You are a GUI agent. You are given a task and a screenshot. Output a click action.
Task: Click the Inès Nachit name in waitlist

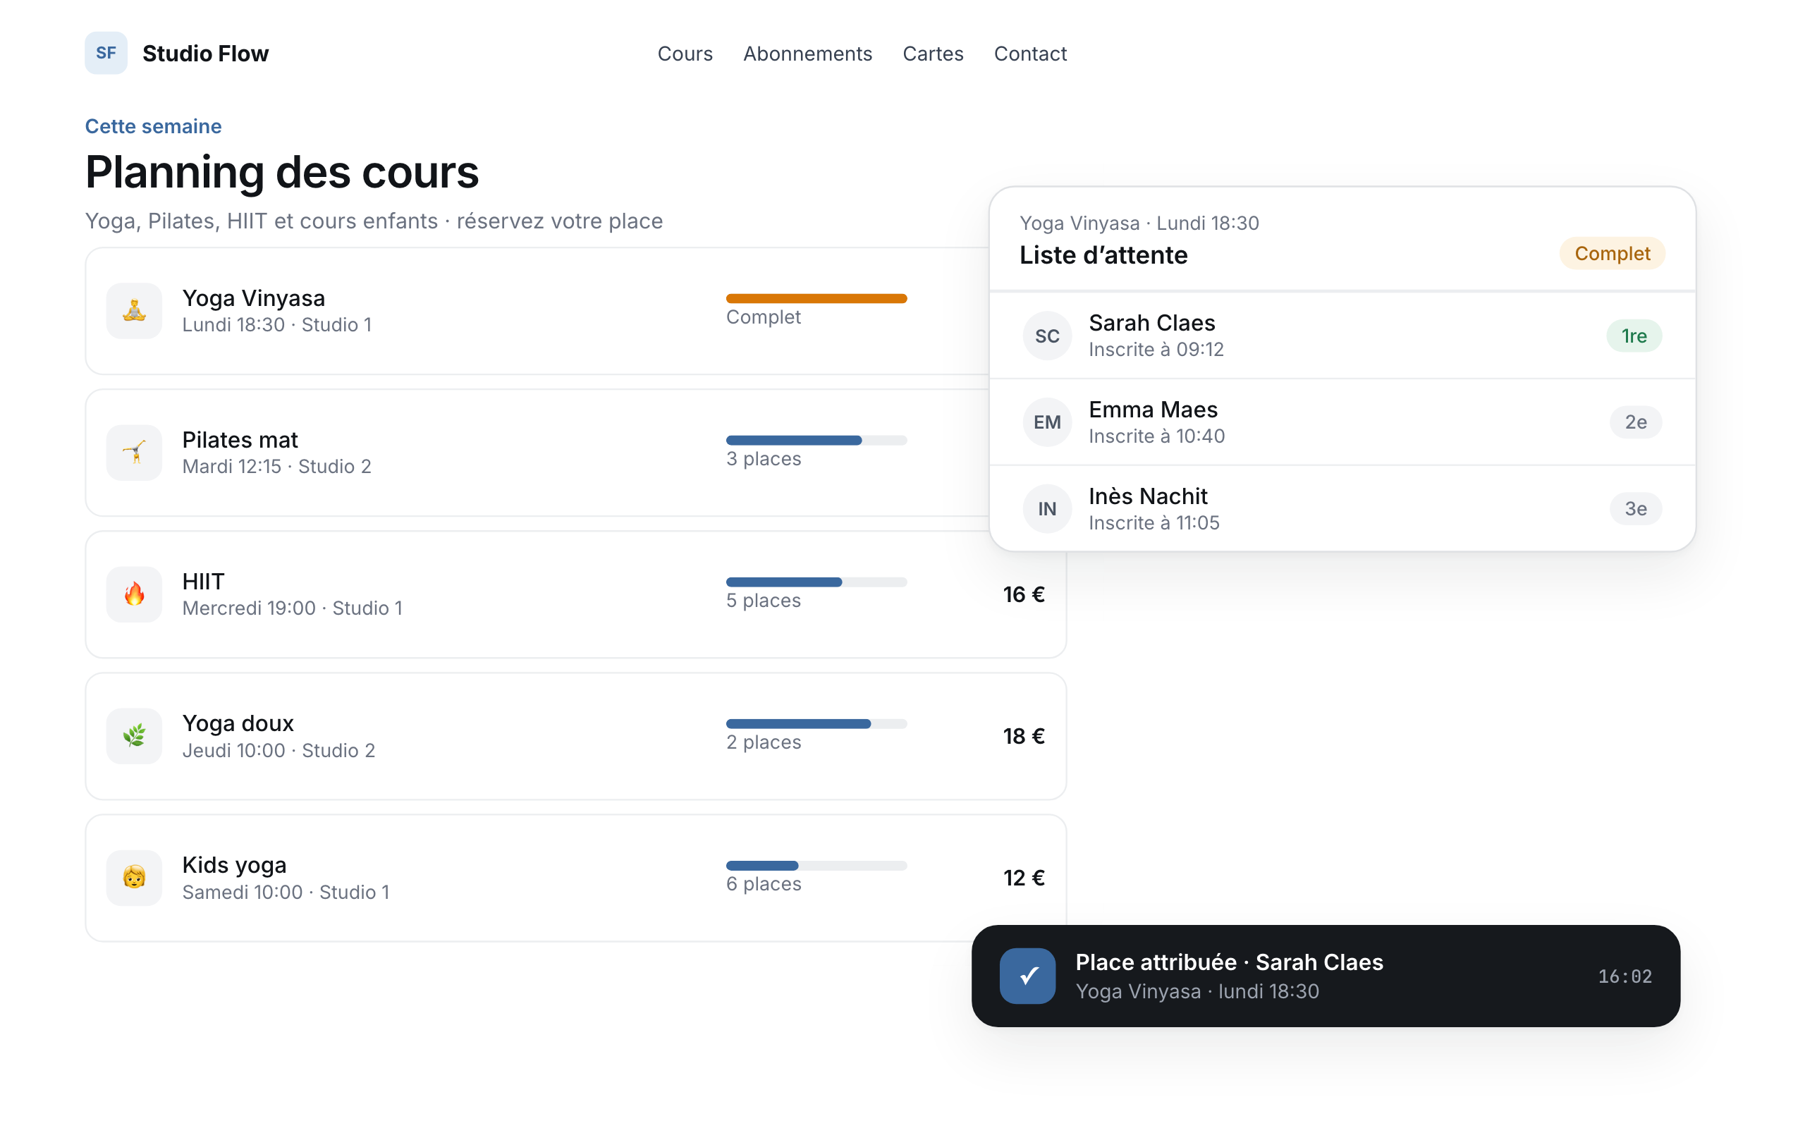tap(1148, 496)
